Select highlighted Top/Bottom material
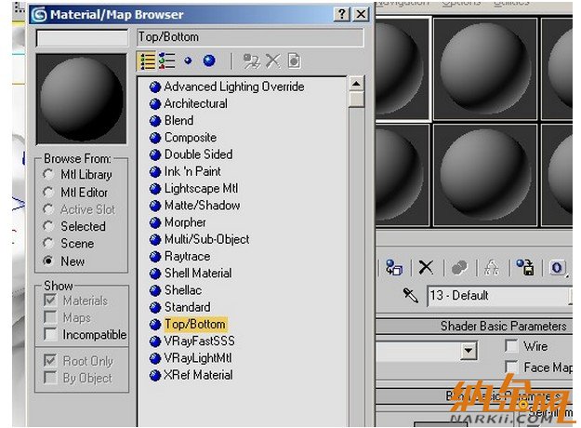 tap(195, 325)
